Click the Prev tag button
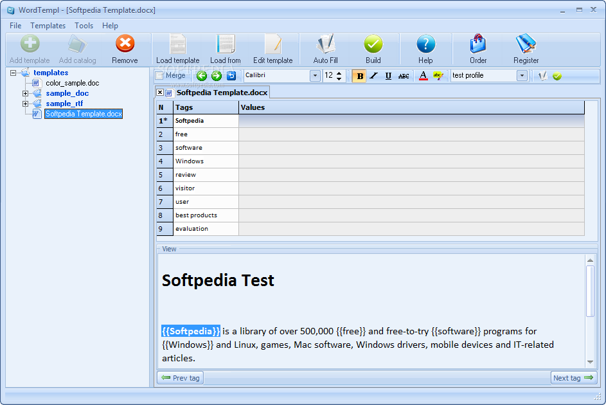This screenshot has width=606, height=405. [x=181, y=377]
